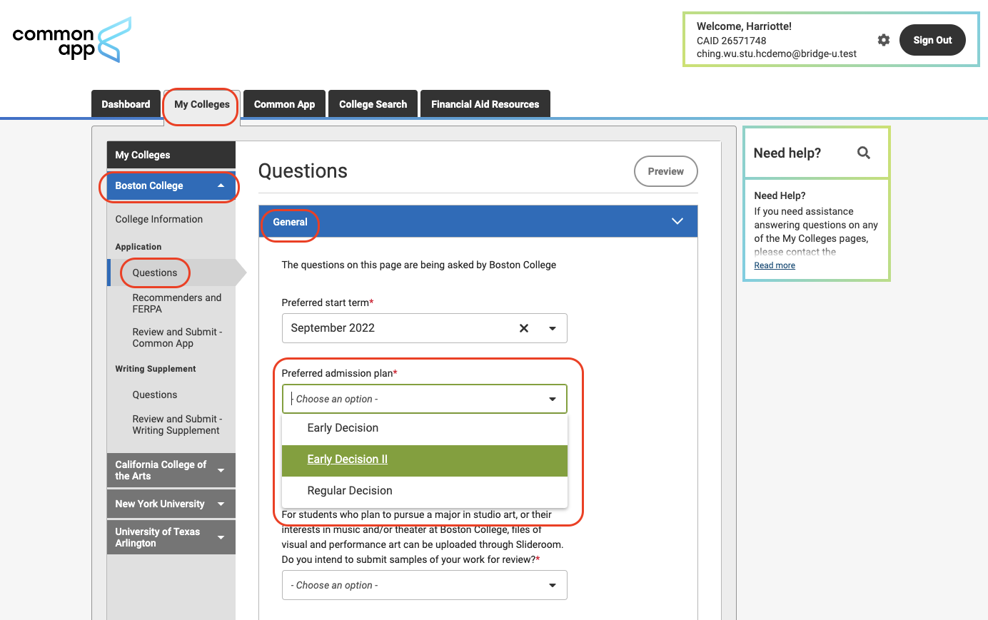The width and height of the screenshot is (988, 620).
Task: Open the Common App tab
Action: (x=284, y=104)
